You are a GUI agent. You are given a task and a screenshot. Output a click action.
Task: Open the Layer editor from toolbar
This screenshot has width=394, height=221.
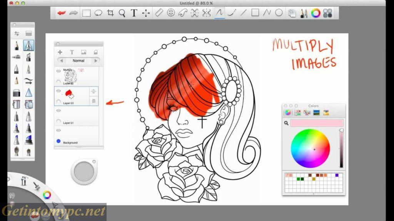(x=292, y=13)
